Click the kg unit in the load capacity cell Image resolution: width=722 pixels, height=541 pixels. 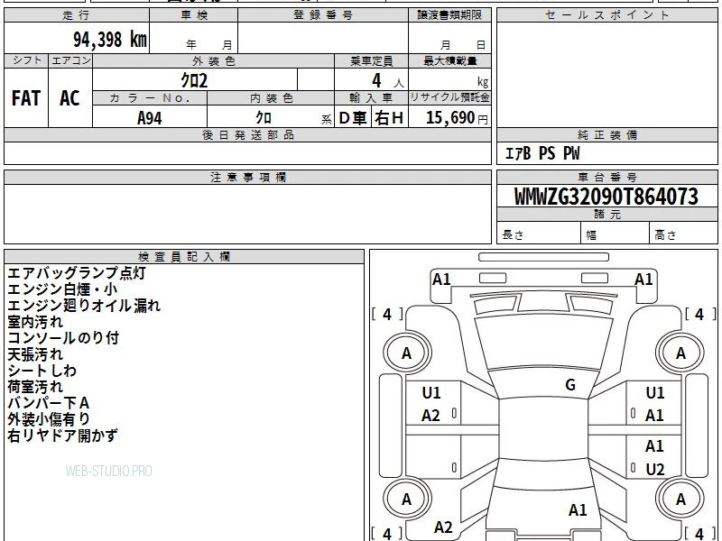(483, 82)
